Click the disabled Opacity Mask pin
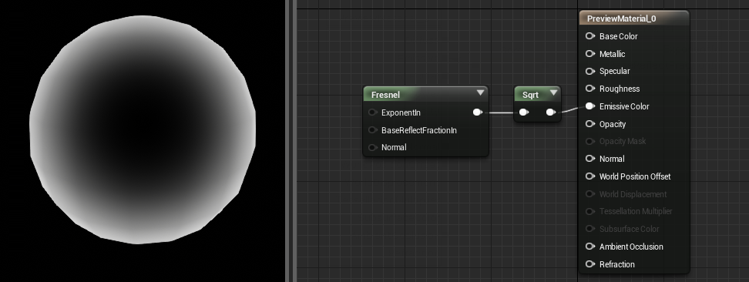 (x=590, y=141)
